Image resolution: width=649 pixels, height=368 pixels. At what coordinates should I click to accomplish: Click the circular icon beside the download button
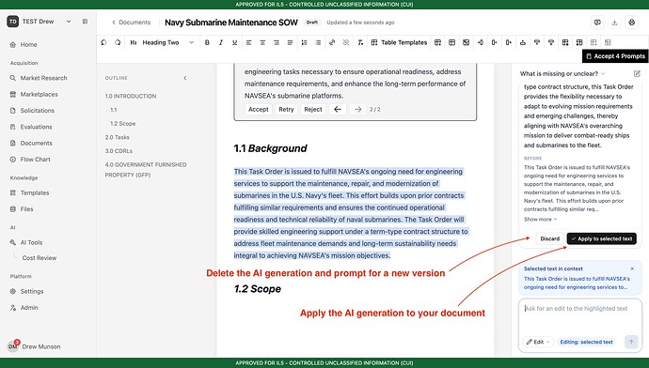[632, 23]
